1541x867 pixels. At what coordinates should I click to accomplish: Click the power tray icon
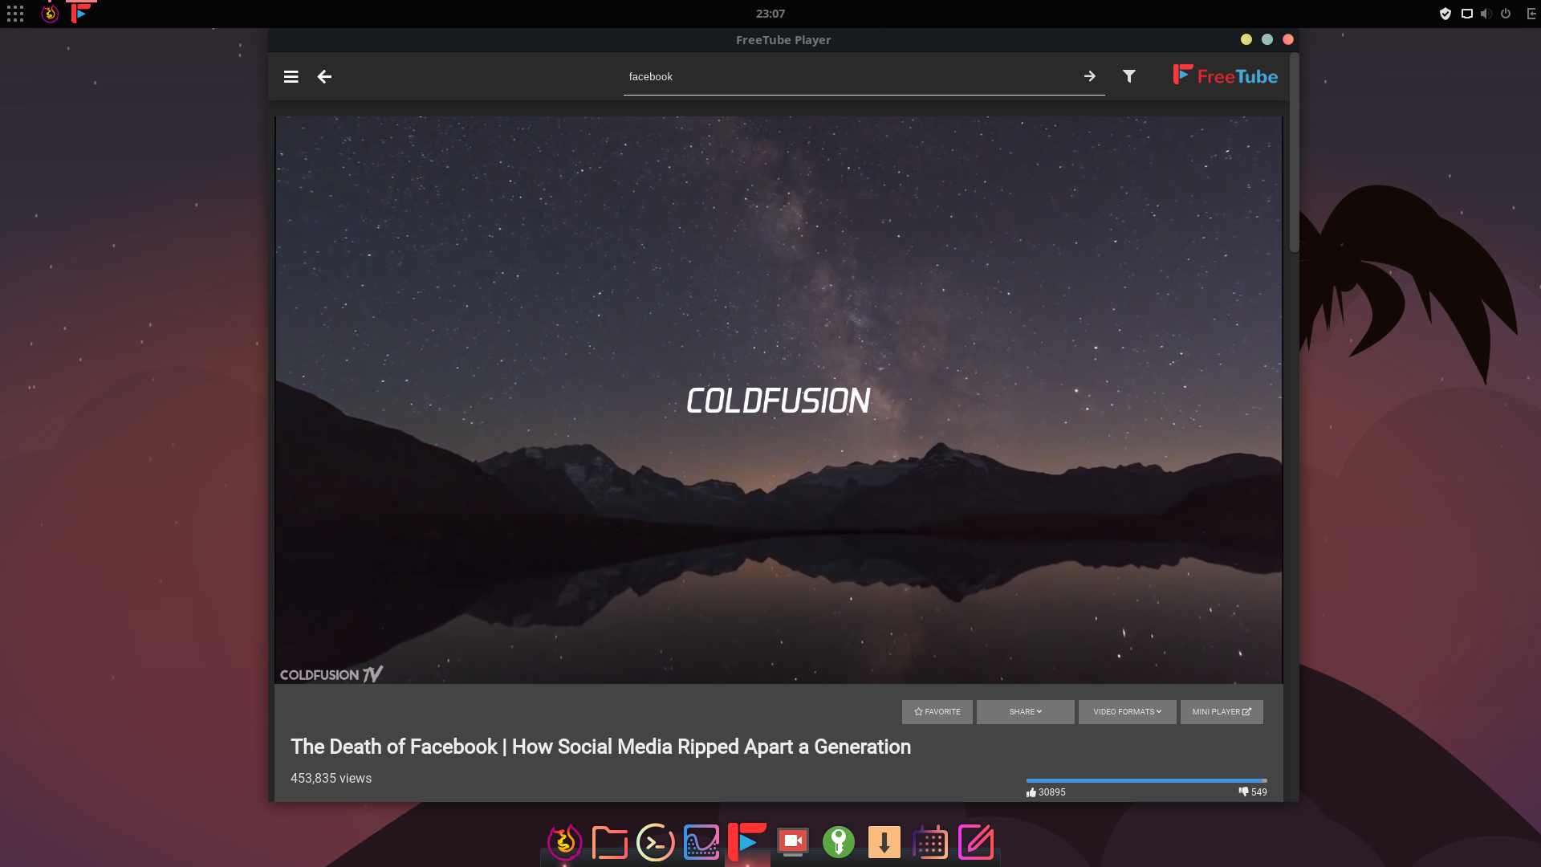pyautogui.click(x=1506, y=14)
